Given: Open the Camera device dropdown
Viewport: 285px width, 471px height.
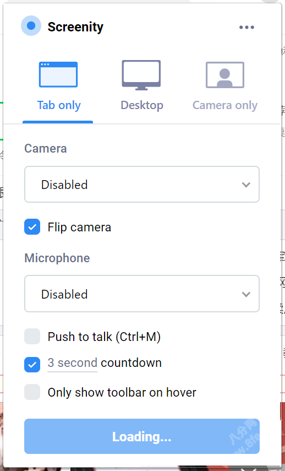Looking at the screenshot, I should coord(142,185).
